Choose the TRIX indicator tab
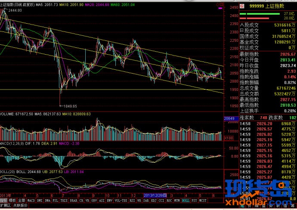This screenshot has height=210, width=297. (x=63, y=201)
